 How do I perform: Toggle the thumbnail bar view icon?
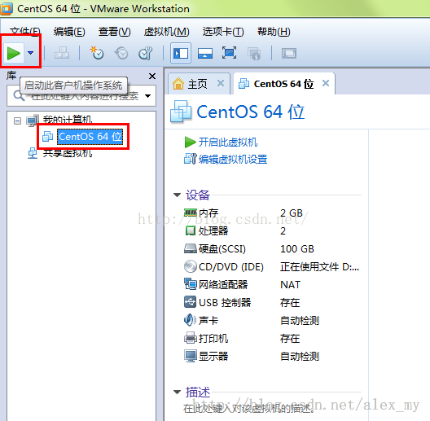[205, 53]
